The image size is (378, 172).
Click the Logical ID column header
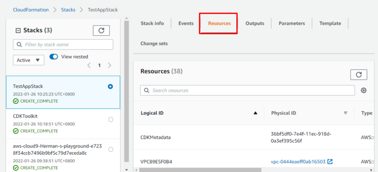point(152,113)
